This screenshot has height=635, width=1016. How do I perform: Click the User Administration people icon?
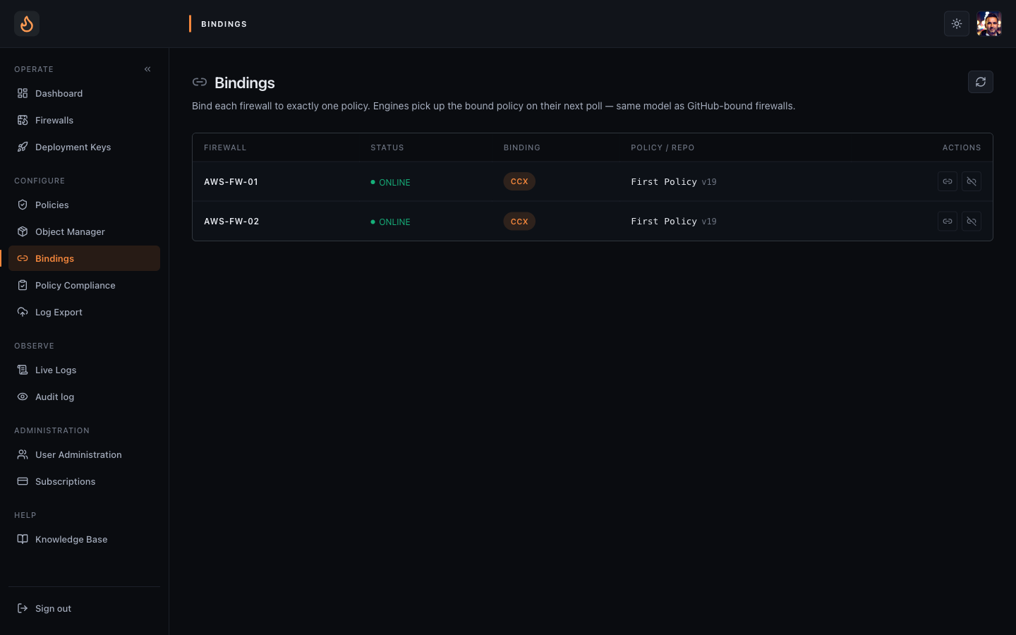coord(23,454)
